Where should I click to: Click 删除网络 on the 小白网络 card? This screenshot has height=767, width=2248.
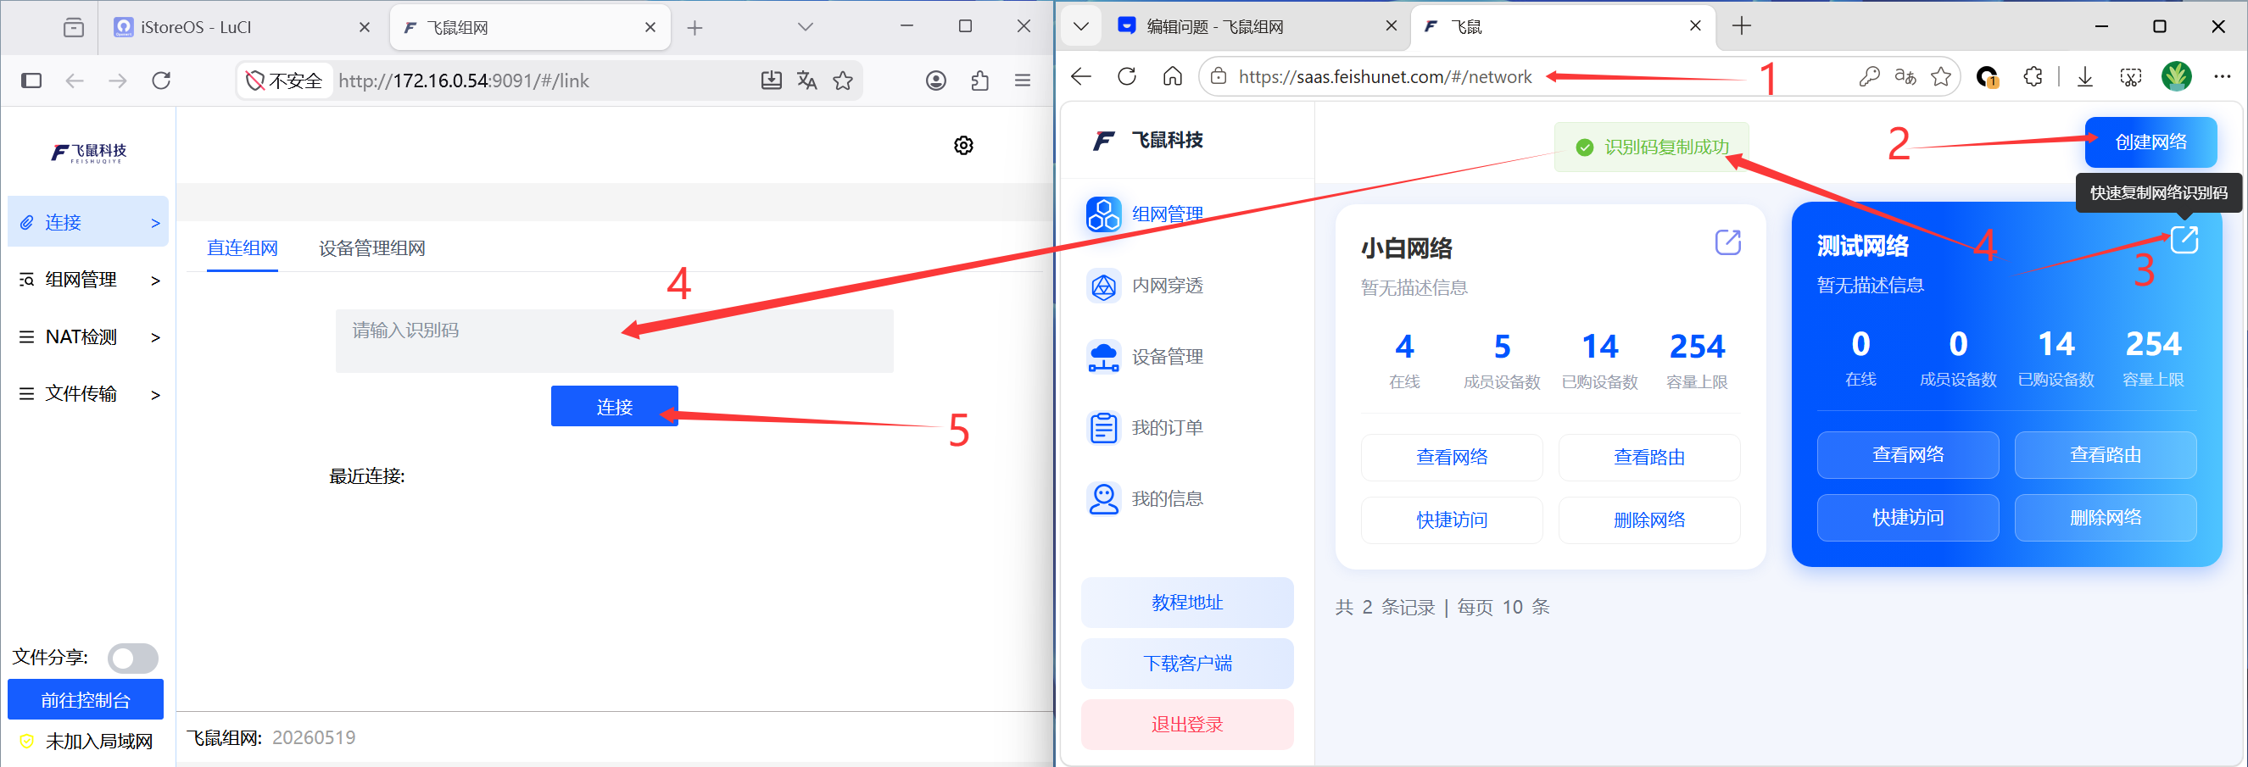[1648, 520]
